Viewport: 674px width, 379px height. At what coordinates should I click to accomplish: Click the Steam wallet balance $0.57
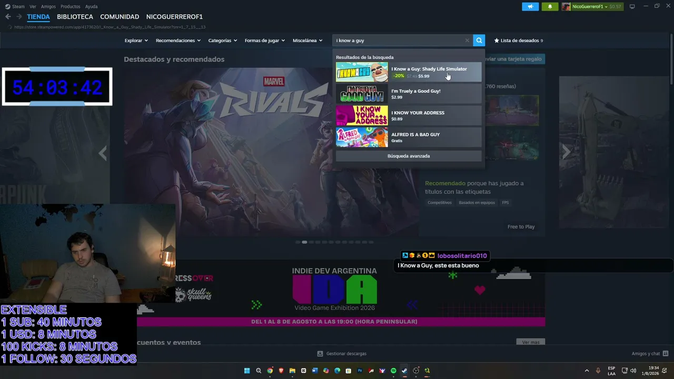coord(616,6)
